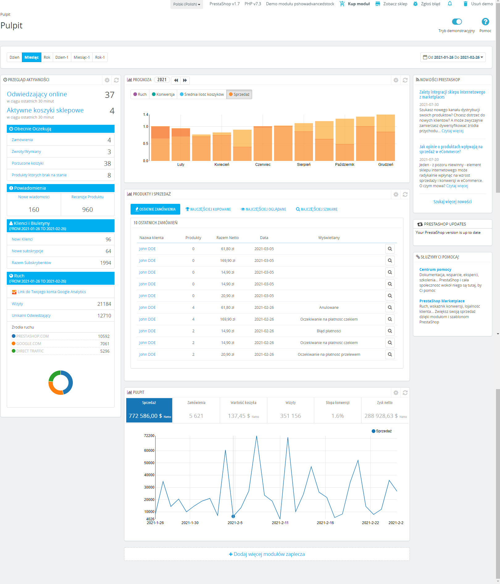This screenshot has width=500, height=584.
Task: Disable the Tryb demonstracyjny switch
Action: pos(457,22)
